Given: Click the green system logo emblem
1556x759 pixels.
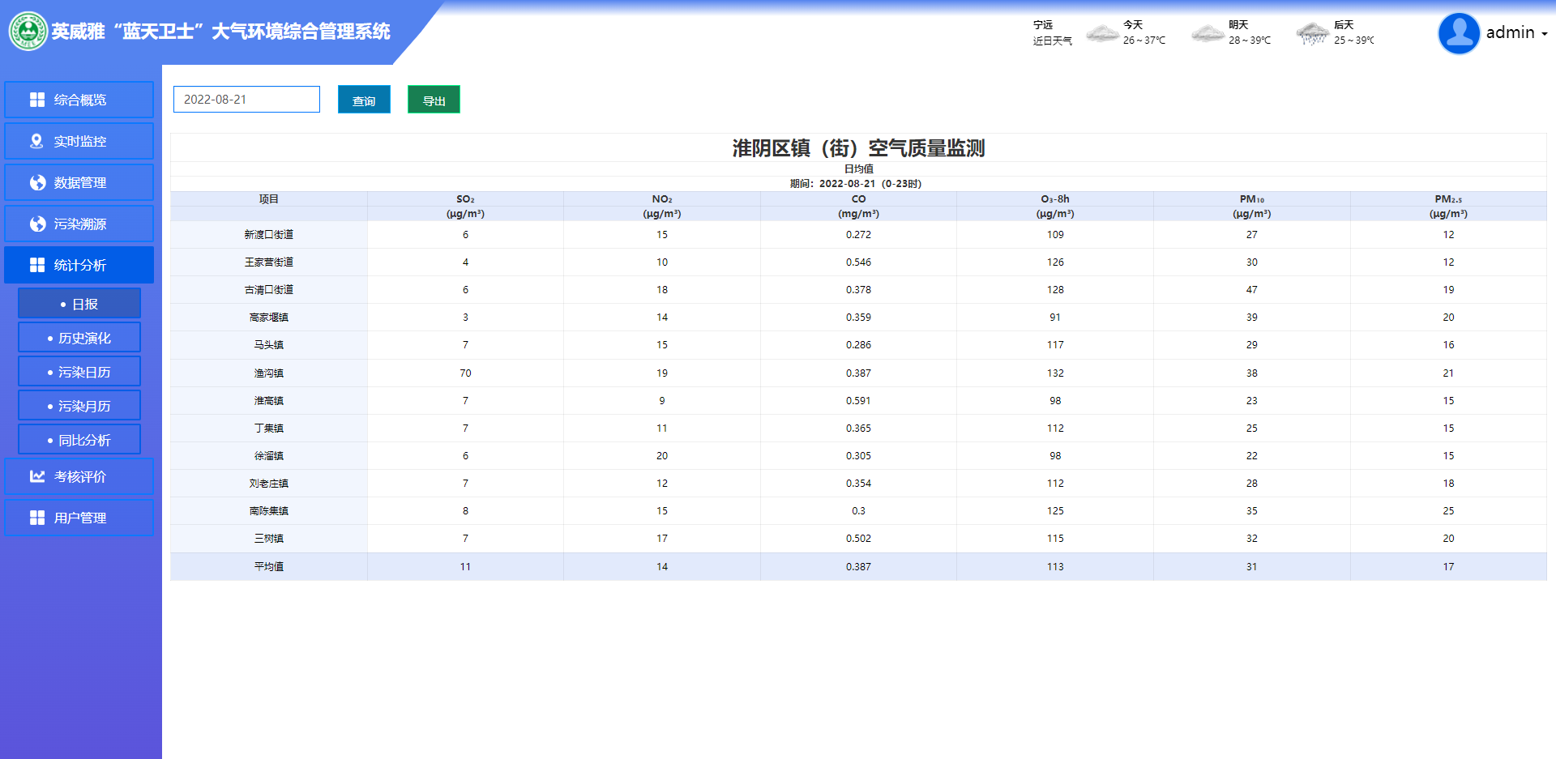Looking at the screenshot, I should click(x=28, y=32).
